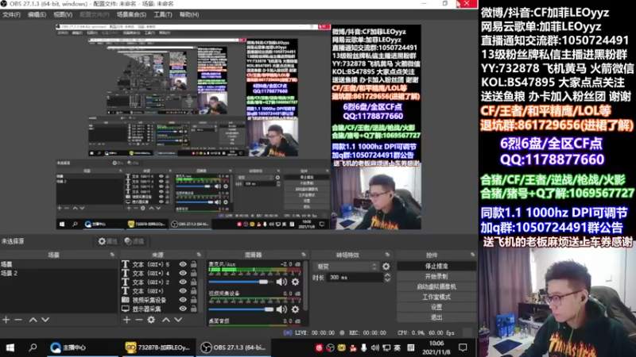
Task: Move scene down with arrow icon
Action: pos(45,320)
